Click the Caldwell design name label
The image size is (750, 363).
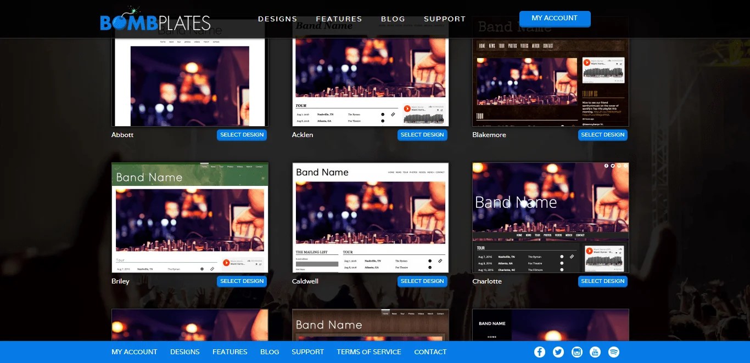pos(305,281)
